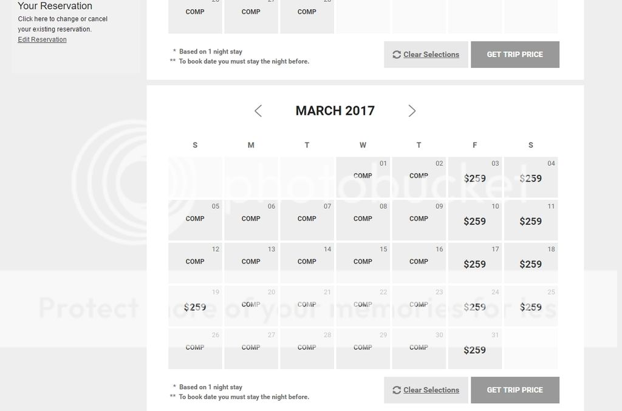Pick March 22 COMP date cell
The image size is (622, 411).
click(363, 306)
